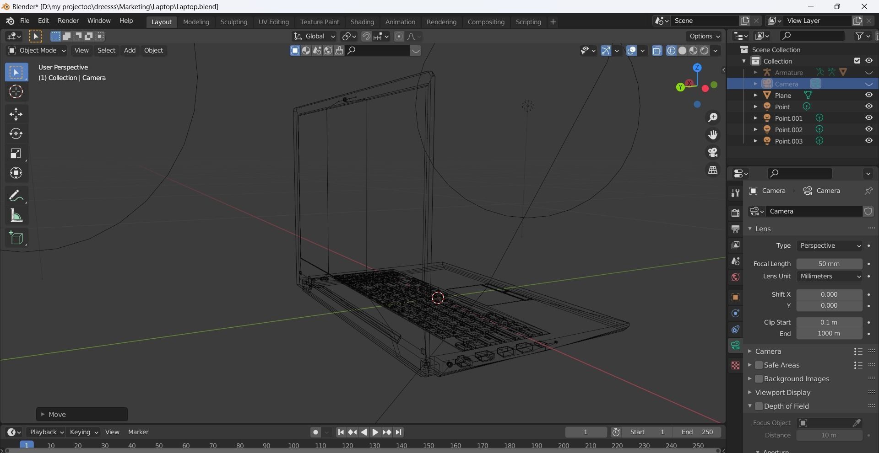Select the Cursor tool in toolbar
The height and width of the screenshot is (453, 879).
[16, 92]
